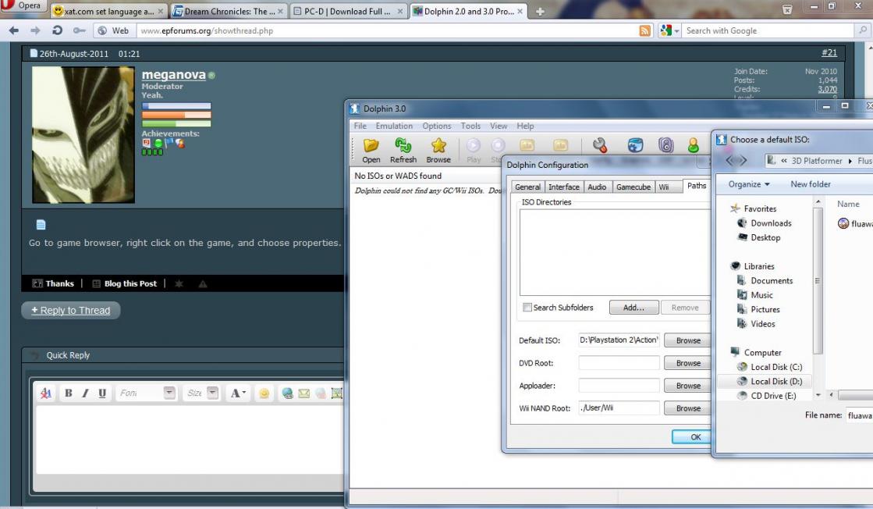Click the Open folder icon in Dolphin toolbar
The image size is (873, 509).
[x=371, y=146]
